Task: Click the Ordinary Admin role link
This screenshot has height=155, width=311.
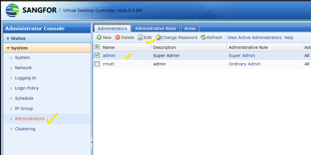Action: pyautogui.click(x=244, y=64)
